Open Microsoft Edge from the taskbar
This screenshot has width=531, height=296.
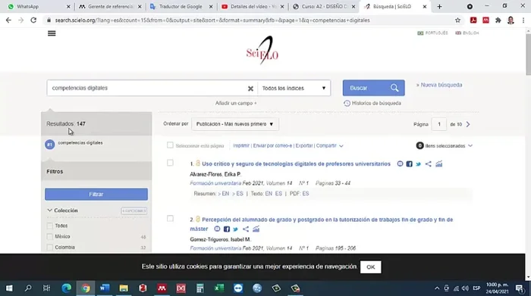click(x=67, y=288)
